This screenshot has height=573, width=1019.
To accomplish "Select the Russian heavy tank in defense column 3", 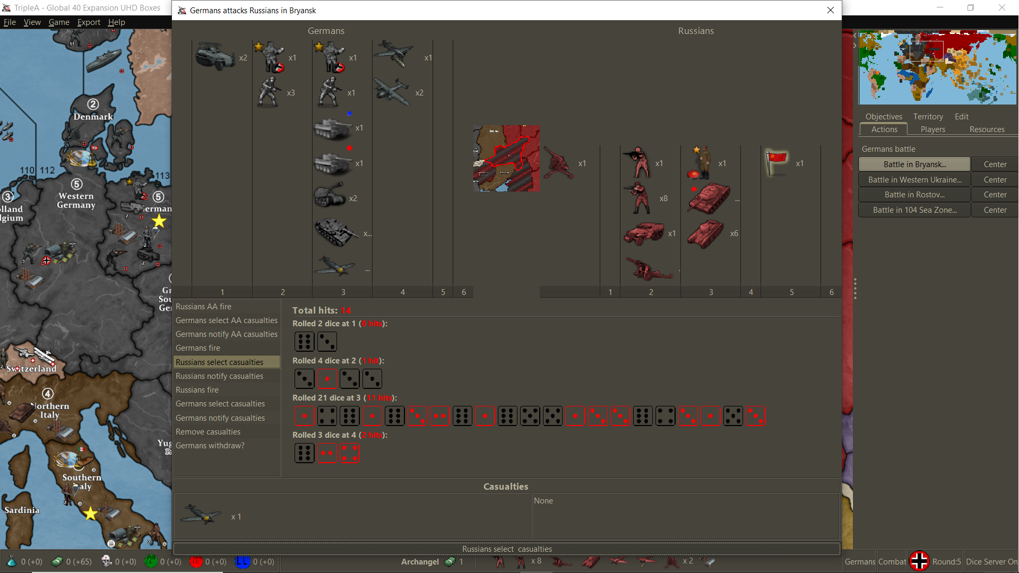I will (x=709, y=198).
